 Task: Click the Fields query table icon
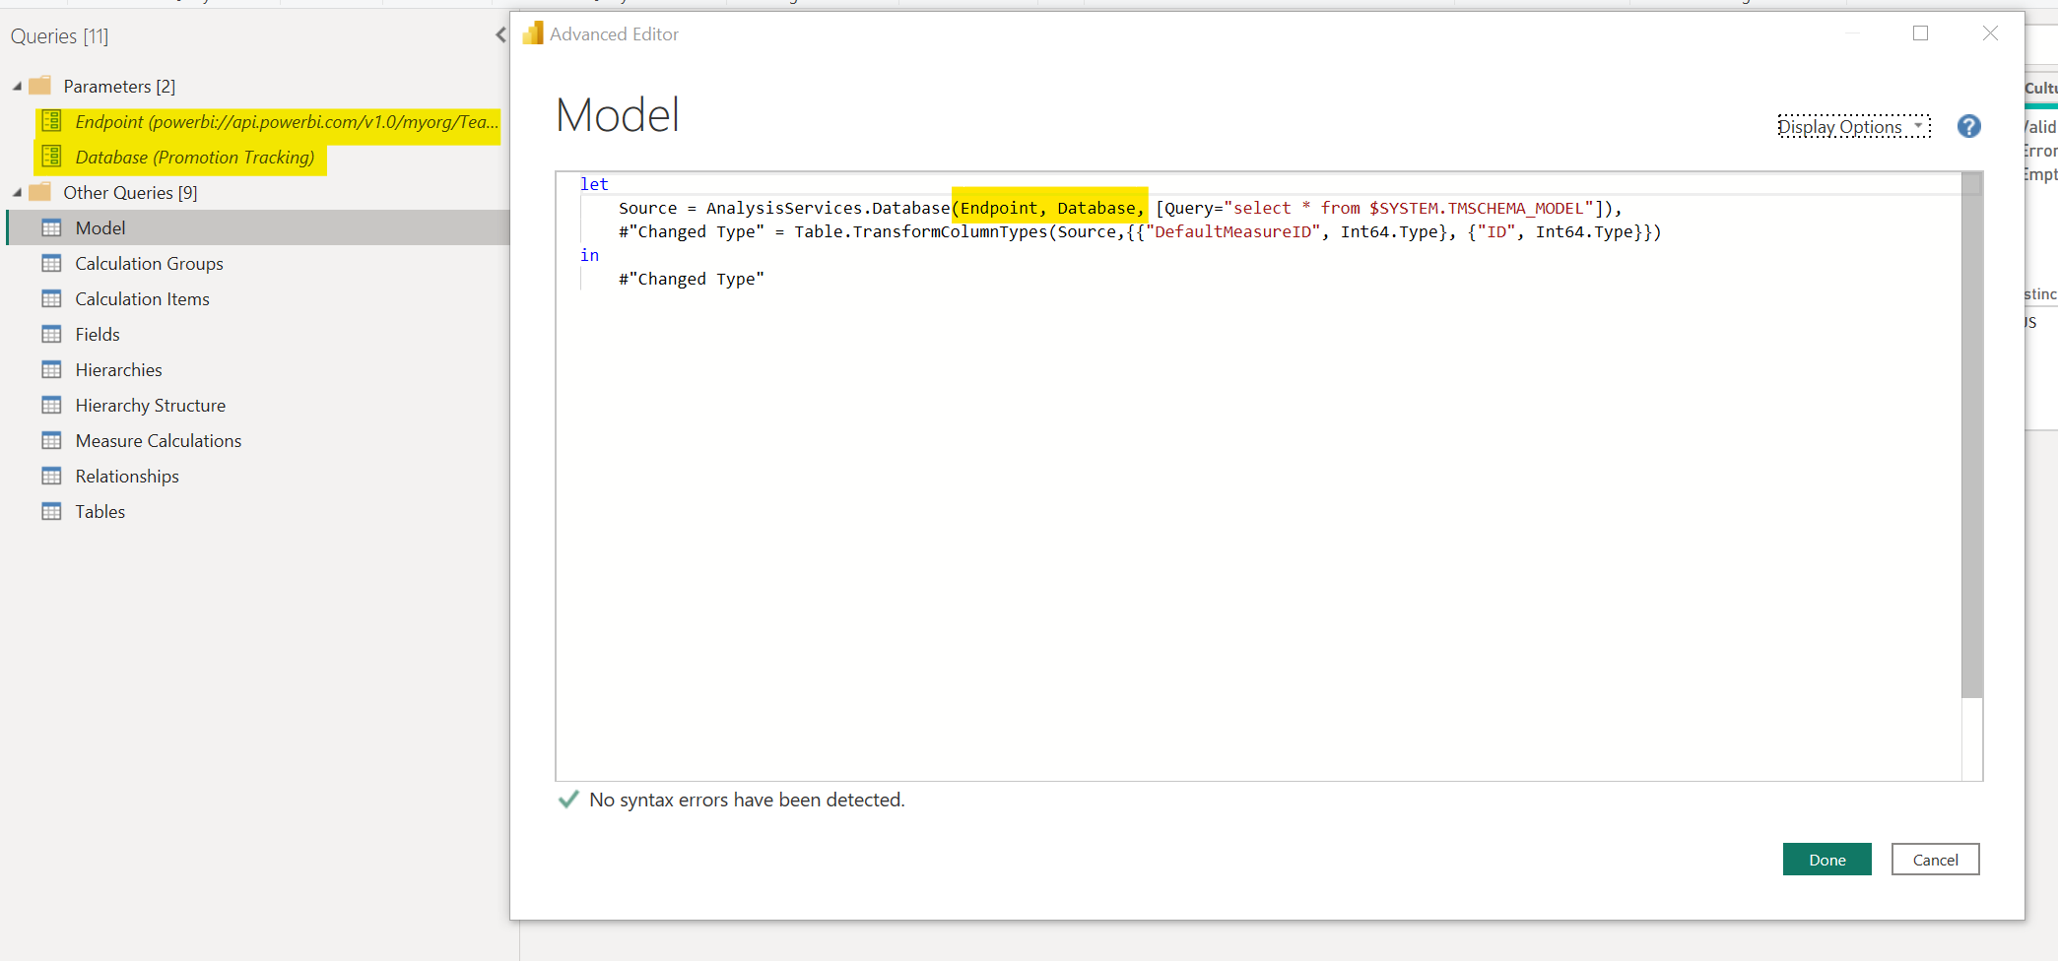(51, 335)
